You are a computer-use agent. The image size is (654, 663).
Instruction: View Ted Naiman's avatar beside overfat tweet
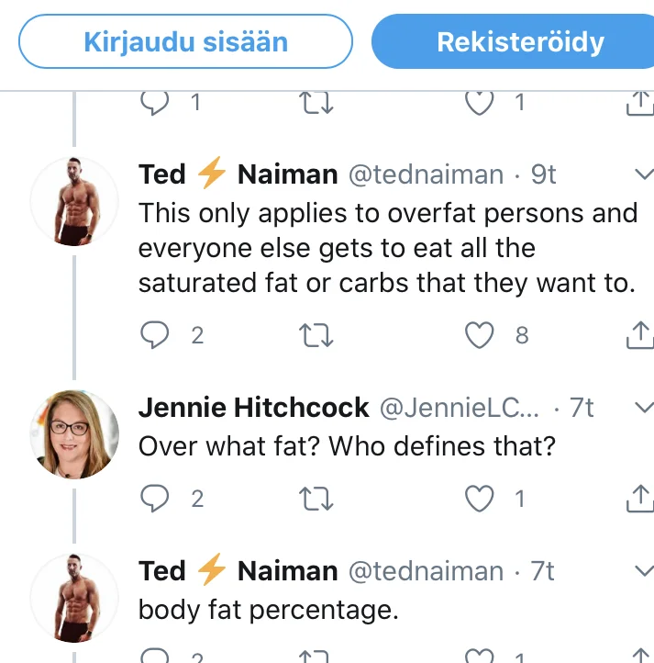pyautogui.click(x=74, y=201)
